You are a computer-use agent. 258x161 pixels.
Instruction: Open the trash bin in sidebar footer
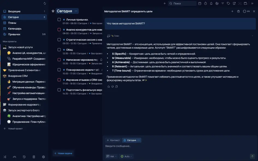pyautogui.click(x=34, y=157)
